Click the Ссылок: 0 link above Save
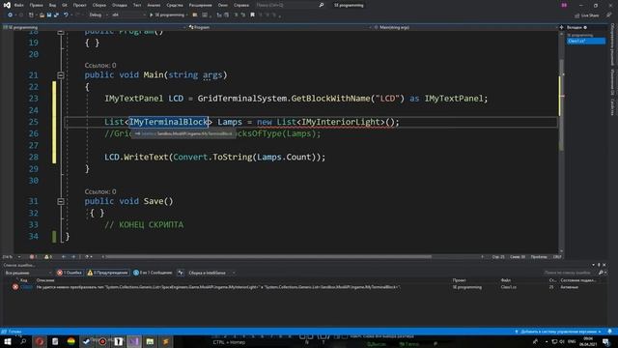 click(x=100, y=191)
